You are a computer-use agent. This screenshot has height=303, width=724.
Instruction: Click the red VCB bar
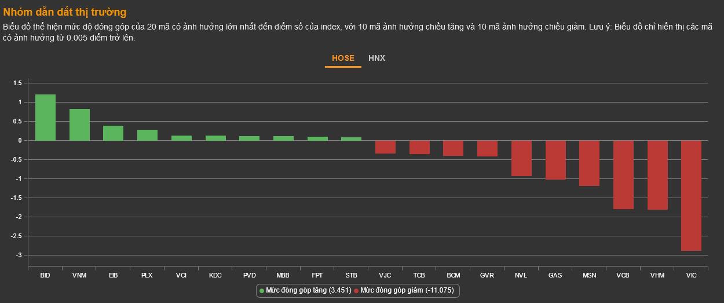pos(623,174)
